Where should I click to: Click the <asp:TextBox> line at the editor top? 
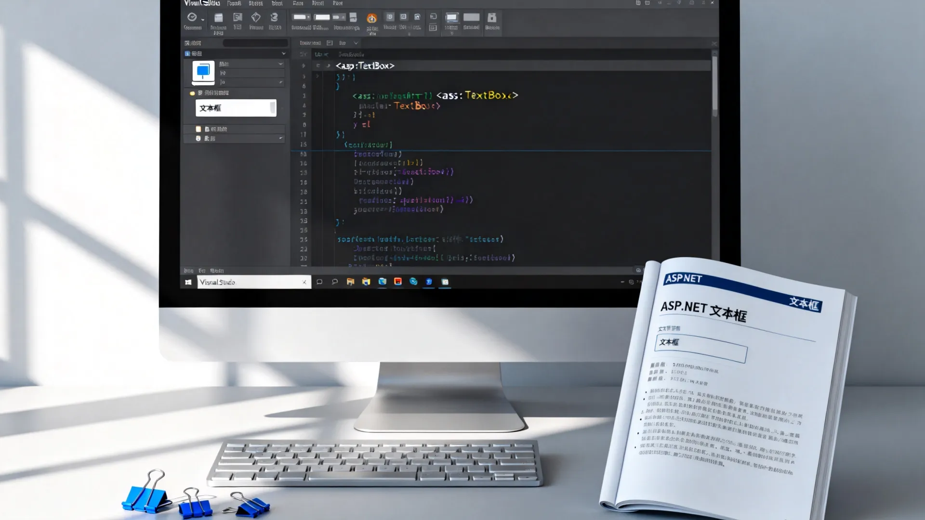(365, 66)
